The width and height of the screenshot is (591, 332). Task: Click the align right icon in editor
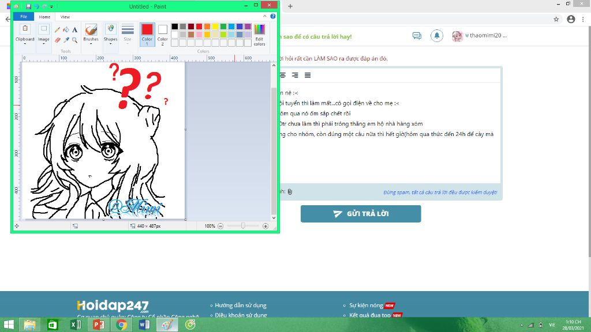click(x=295, y=76)
